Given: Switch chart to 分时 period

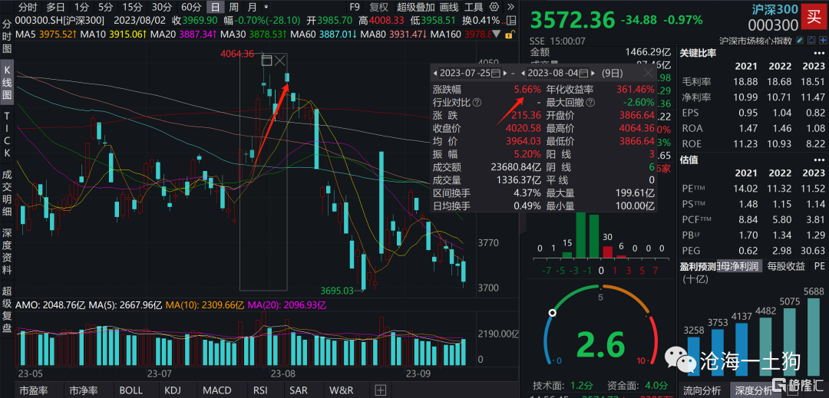Looking at the screenshot, I should [x=28, y=8].
